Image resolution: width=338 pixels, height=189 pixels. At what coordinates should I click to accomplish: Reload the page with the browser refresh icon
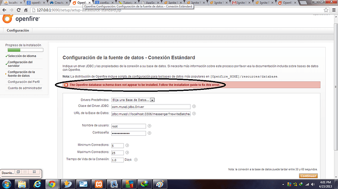point(19,10)
